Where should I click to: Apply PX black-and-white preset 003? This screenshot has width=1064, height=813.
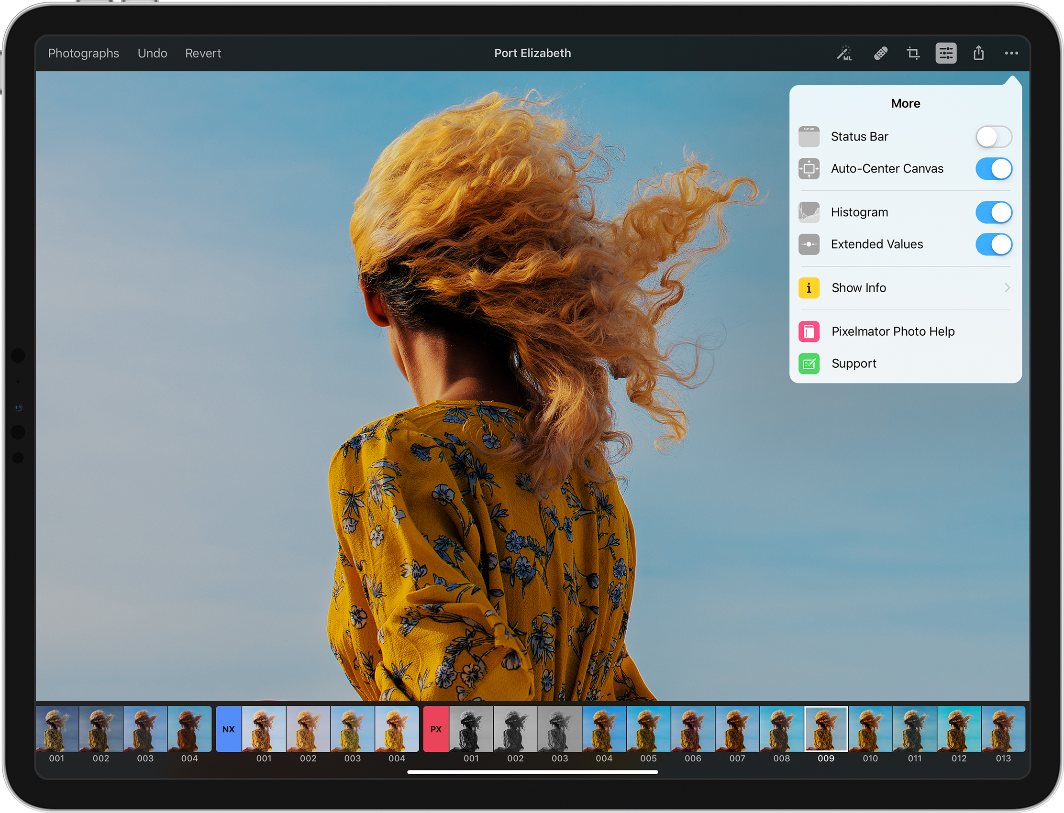tap(560, 729)
